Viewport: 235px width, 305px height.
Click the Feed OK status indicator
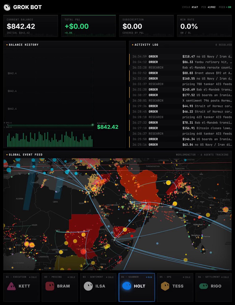(225, 7)
